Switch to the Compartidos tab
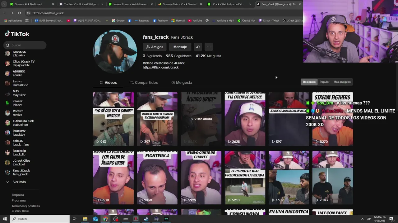The width and height of the screenshot is (398, 223). pos(144,83)
